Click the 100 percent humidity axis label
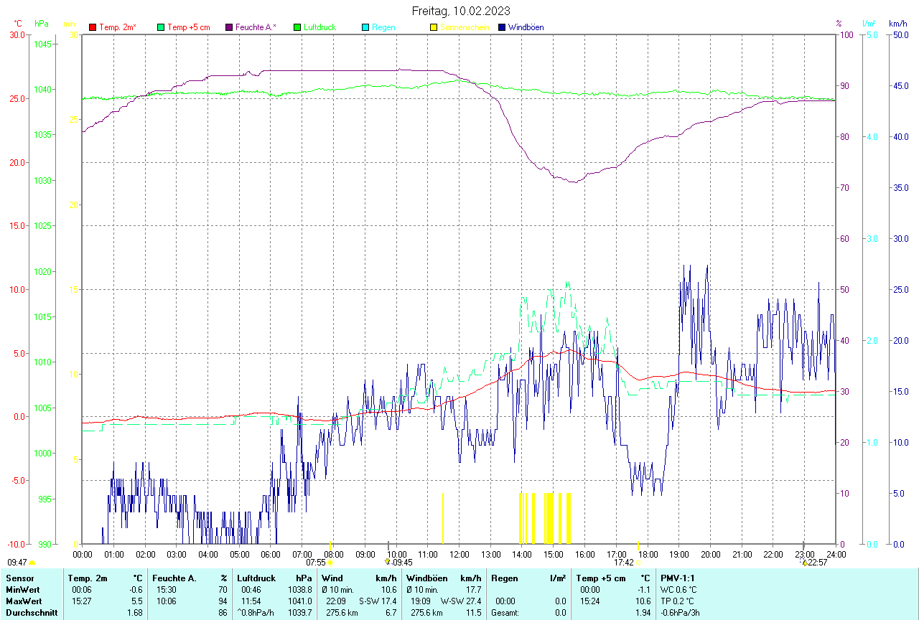919x620 pixels. point(846,34)
